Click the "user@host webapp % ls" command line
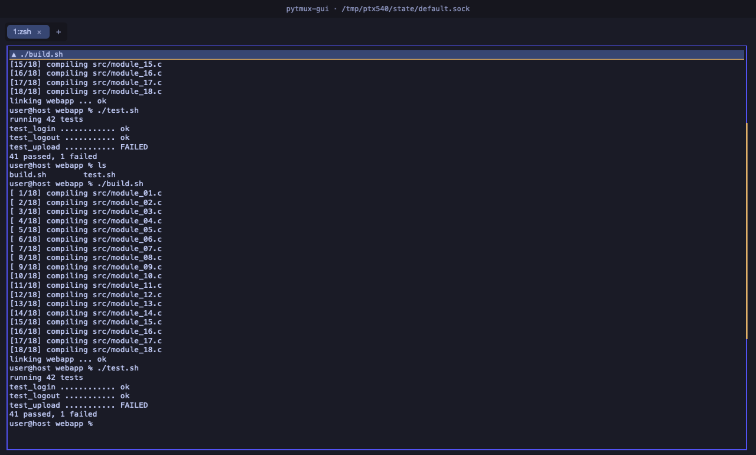 pos(58,165)
